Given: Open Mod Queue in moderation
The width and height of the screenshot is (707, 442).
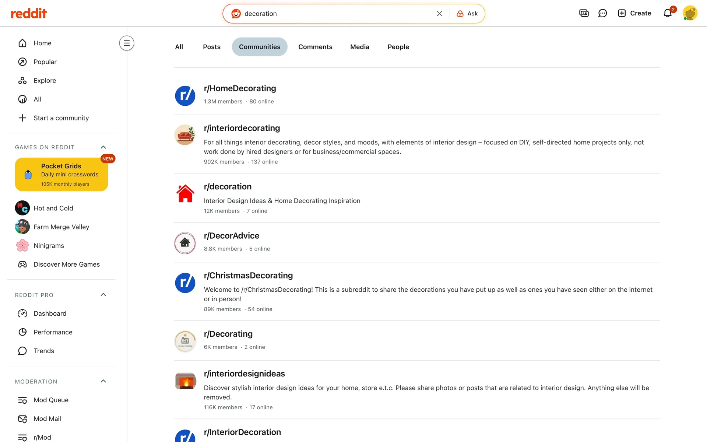Looking at the screenshot, I should tap(51, 400).
